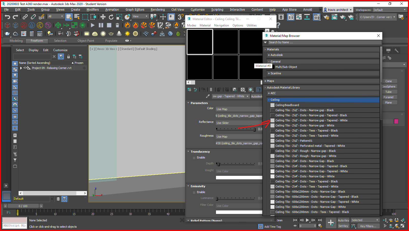Enable Translucency in the material parameters
409x231 pixels.
[194, 157]
